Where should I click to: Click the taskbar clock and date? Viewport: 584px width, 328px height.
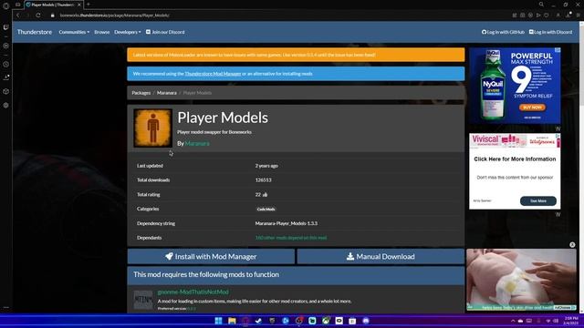click(x=571, y=321)
